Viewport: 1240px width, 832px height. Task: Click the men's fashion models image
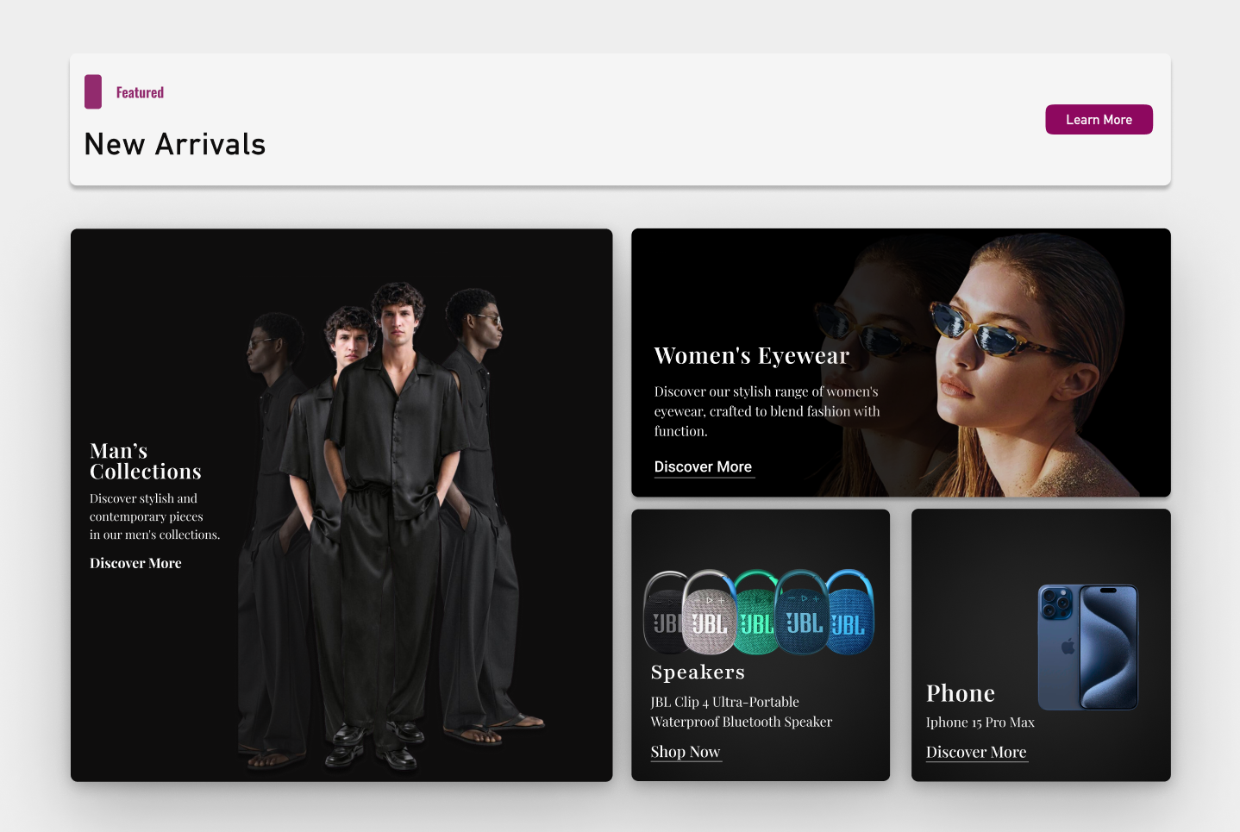click(x=392, y=526)
